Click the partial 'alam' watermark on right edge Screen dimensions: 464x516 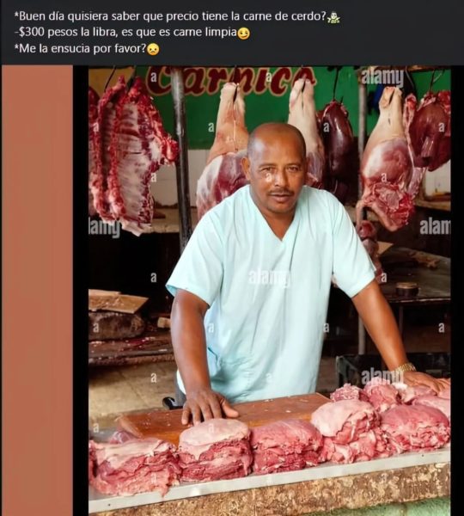coord(435,226)
